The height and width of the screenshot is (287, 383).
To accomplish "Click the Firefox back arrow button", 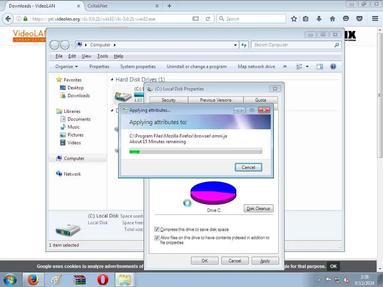I will coord(8,19).
